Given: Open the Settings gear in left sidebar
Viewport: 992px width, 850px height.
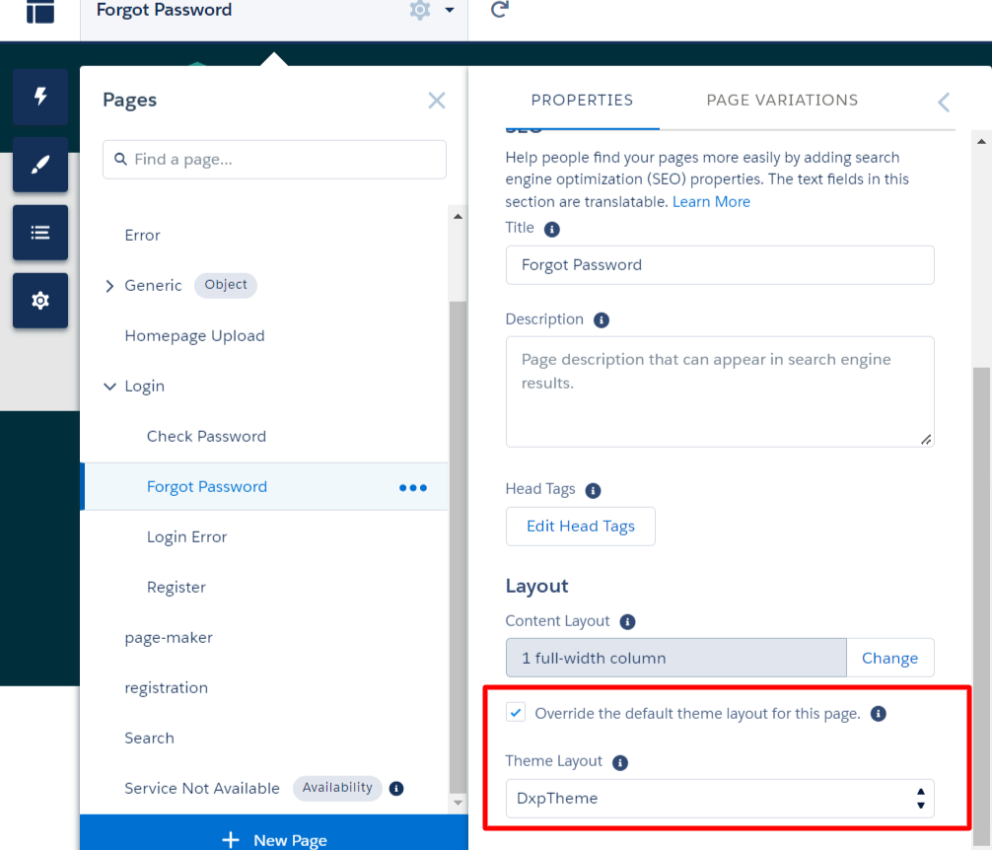Looking at the screenshot, I should (x=40, y=301).
